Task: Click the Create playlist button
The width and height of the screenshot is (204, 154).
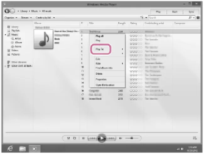Action: [43, 18]
